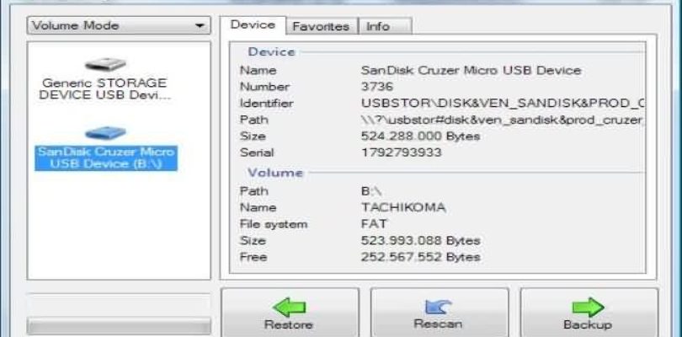Click the File system field label
This screenshot has width=682, height=337.
[x=274, y=224]
